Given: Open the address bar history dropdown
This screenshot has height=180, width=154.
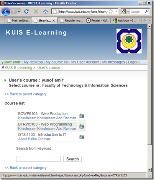Looking at the screenshot, I should click(116, 12).
